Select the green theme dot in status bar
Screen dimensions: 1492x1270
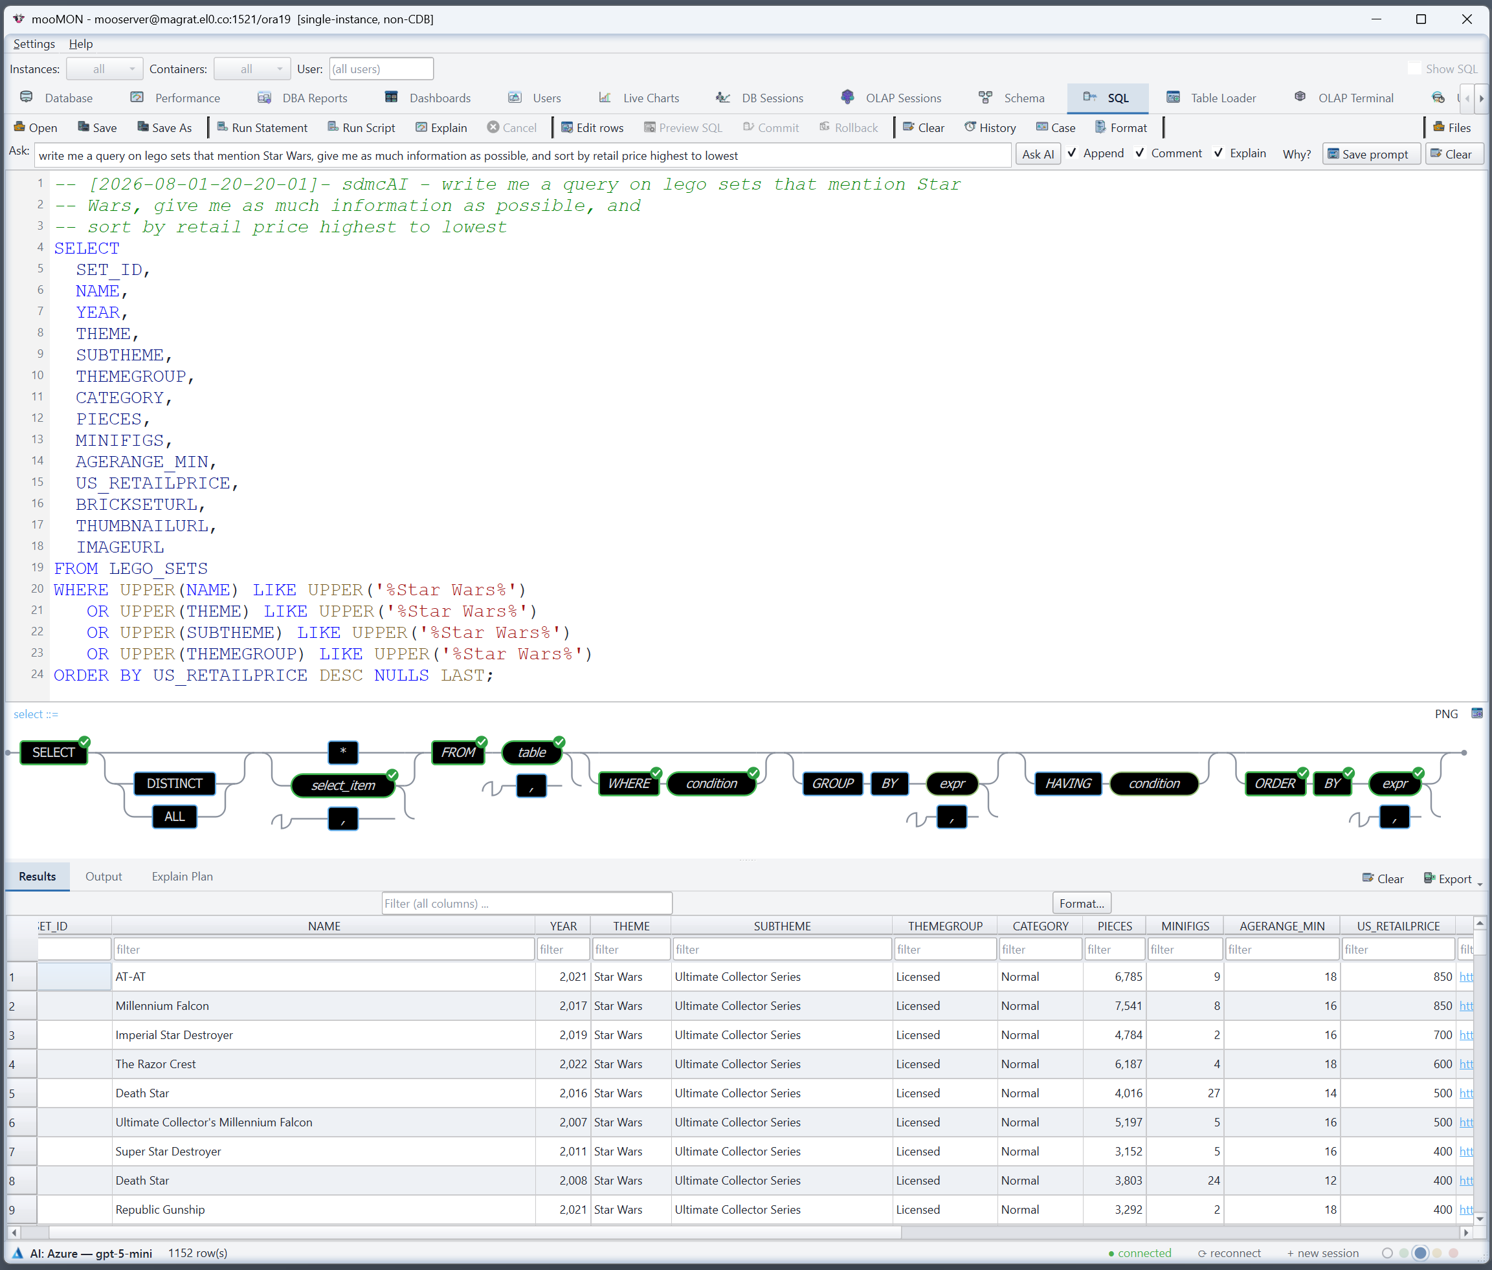(x=1403, y=1253)
